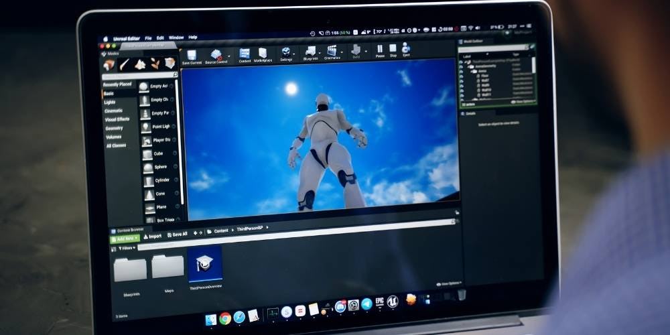Select the Place mode icon

click(x=109, y=65)
